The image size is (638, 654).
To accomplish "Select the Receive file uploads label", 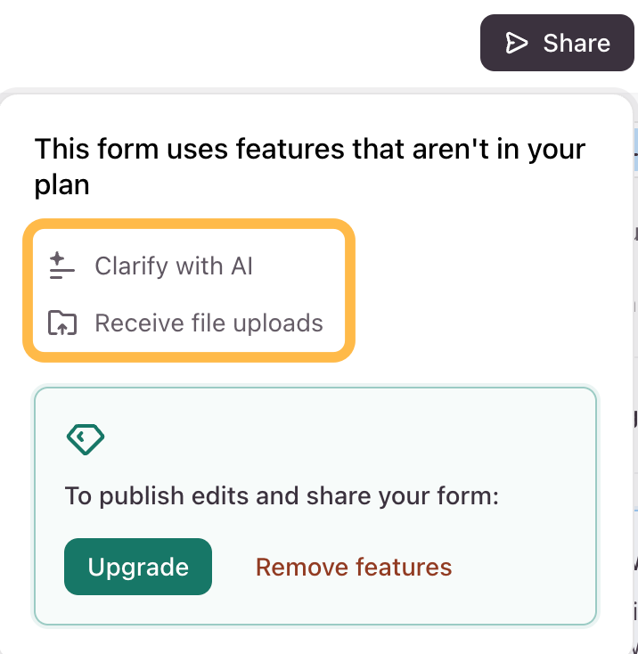I will [209, 323].
